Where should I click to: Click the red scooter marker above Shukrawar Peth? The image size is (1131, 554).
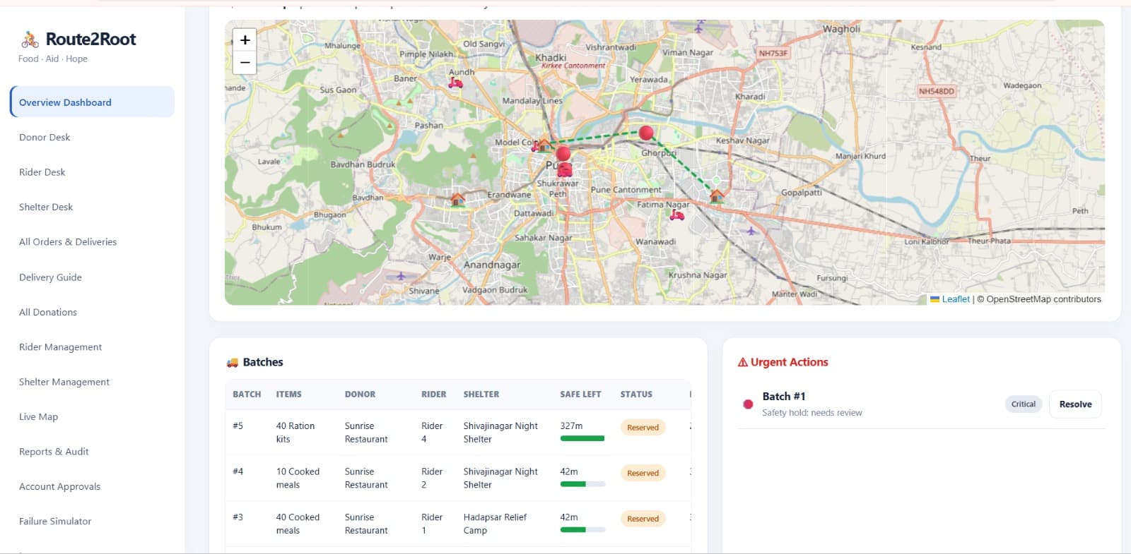[x=564, y=170]
